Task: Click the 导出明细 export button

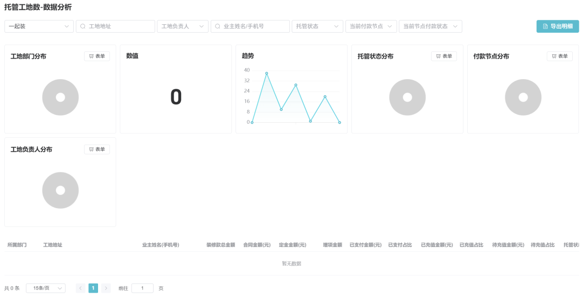Action: [x=557, y=26]
